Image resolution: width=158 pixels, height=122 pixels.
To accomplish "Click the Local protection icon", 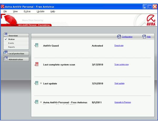I will tap(6, 53).
